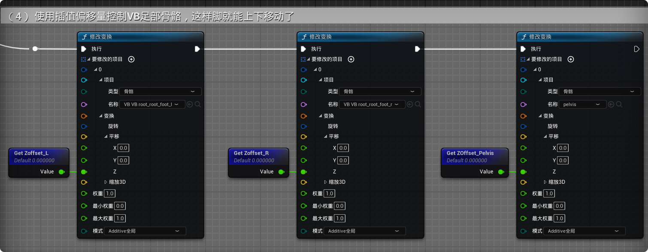The height and width of the screenshot is (252, 648).
Task: Select 修改变换 node title for VB root_root_foot_r
Action: tap(321, 37)
